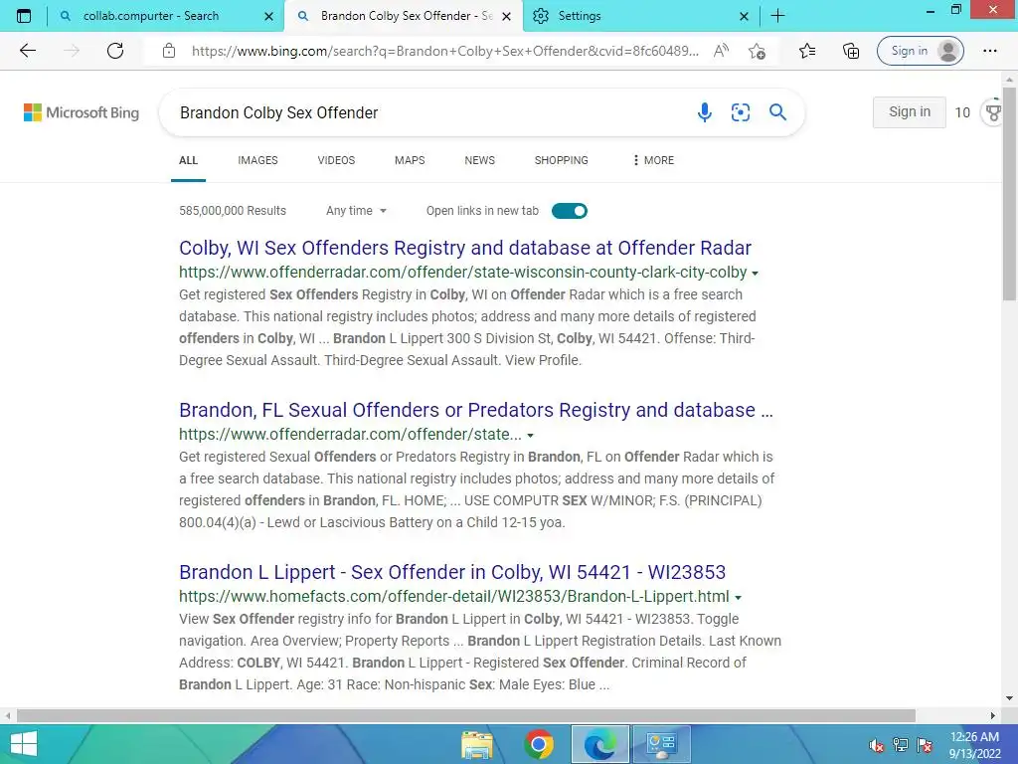The height and width of the screenshot is (764, 1018).
Task: Click the 585,000,000 Results count text
Action: pos(233,211)
